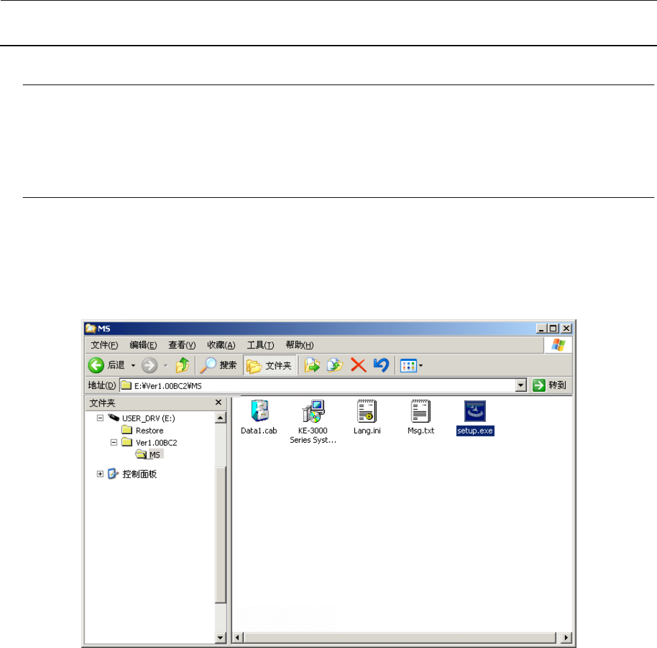Select the Msg.txt file icon
Image resolution: width=657 pixels, height=648 pixels.
click(421, 411)
